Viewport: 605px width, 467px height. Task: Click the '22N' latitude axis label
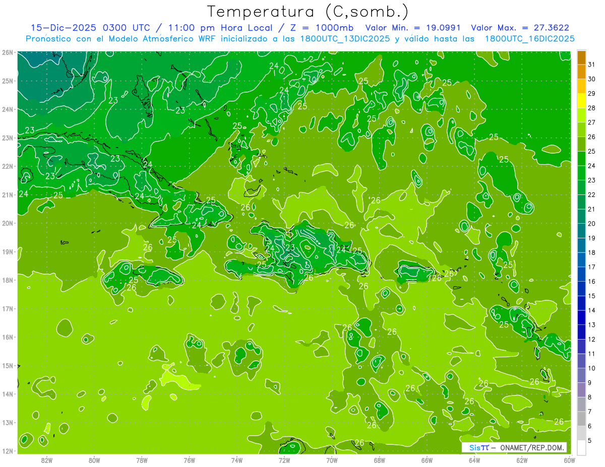click(x=7, y=166)
